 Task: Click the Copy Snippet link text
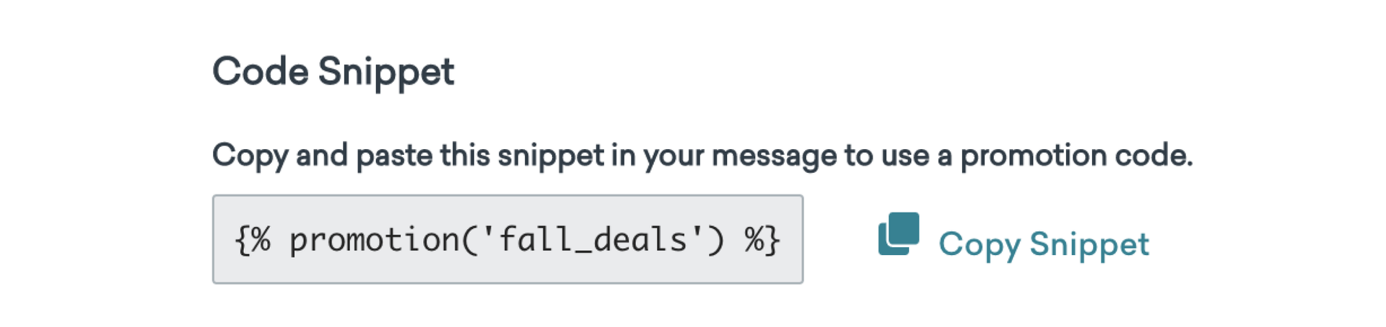click(1043, 244)
